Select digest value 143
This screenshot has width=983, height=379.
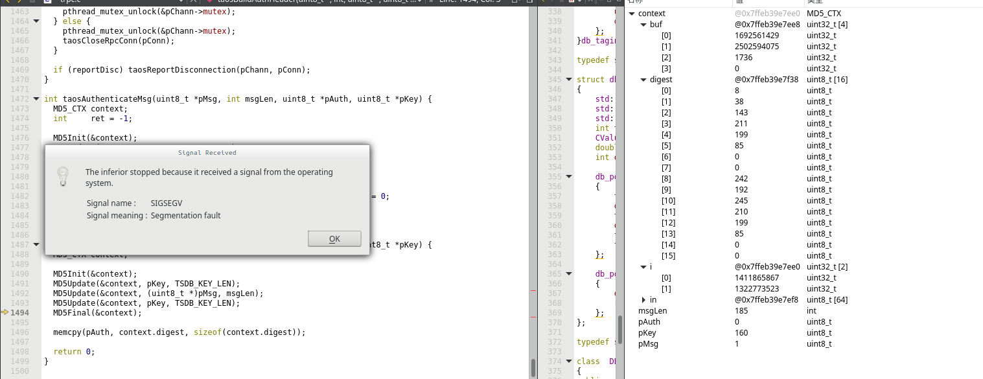[741, 113]
